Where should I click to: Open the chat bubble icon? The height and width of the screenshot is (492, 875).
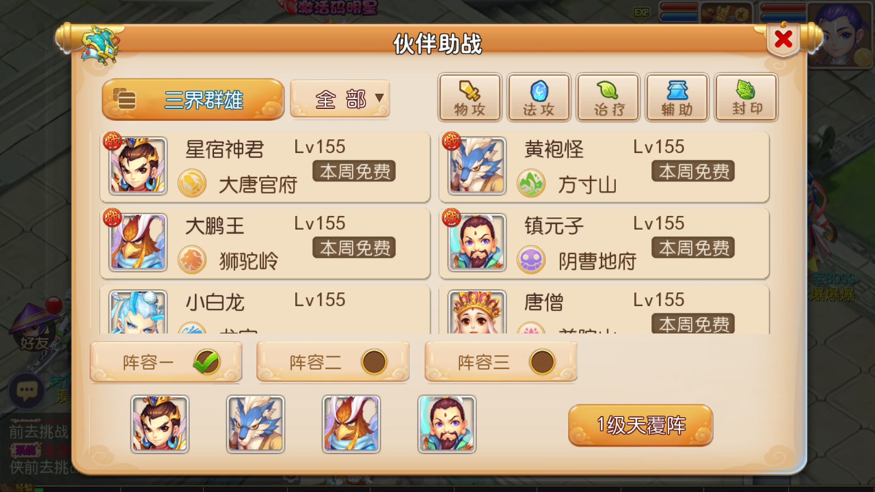(x=27, y=390)
